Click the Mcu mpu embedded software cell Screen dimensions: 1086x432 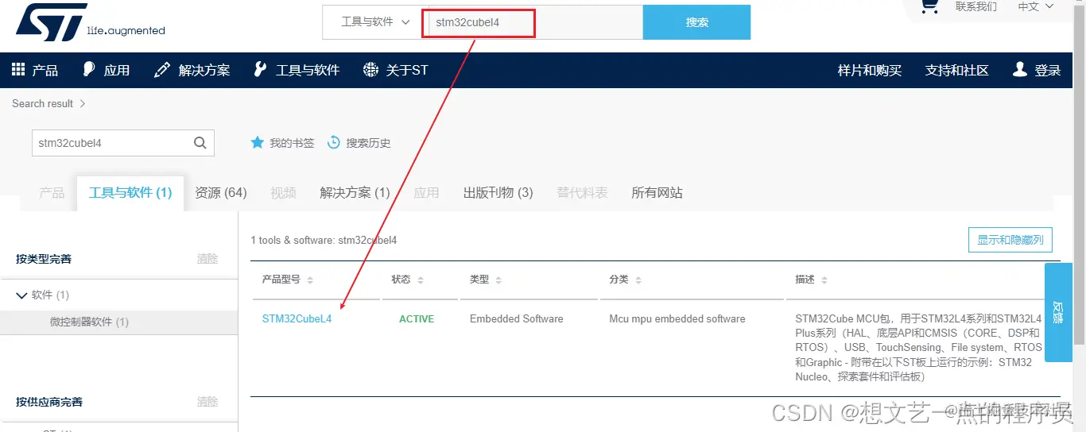click(x=677, y=319)
